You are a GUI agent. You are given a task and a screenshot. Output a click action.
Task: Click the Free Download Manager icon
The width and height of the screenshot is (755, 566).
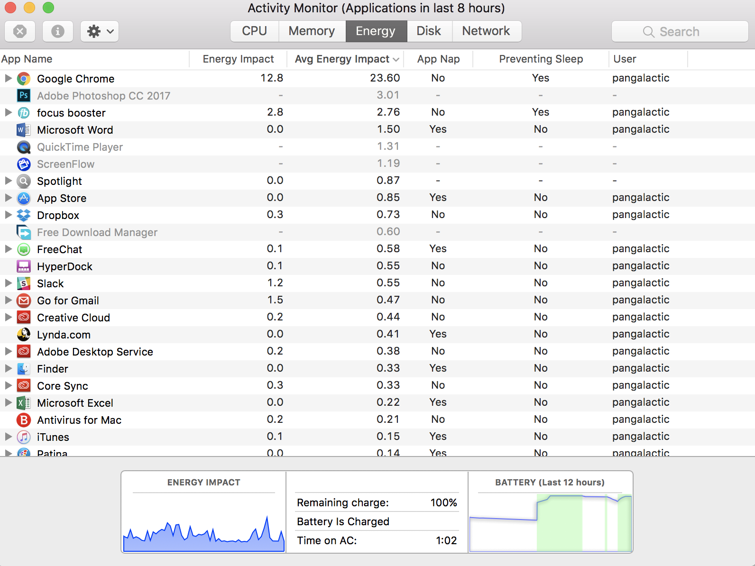(24, 232)
